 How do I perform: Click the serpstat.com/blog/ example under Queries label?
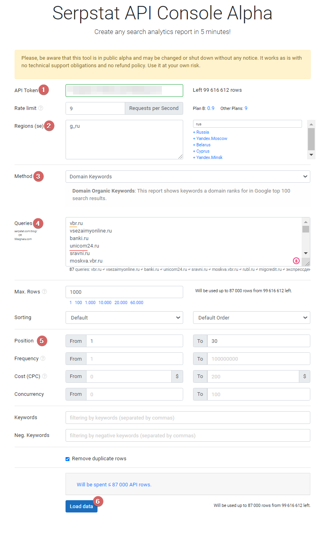pyautogui.click(x=26, y=231)
